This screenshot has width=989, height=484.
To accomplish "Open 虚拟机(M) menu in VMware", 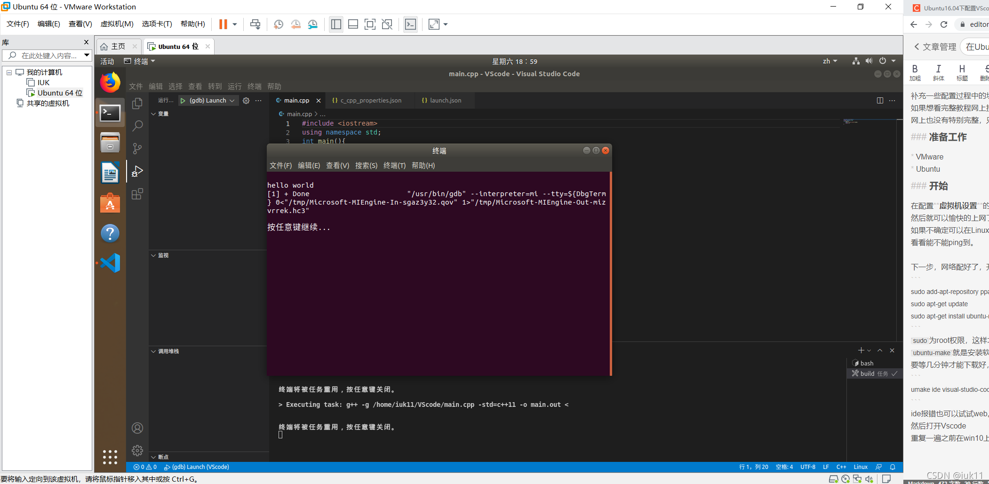I will point(117,24).
